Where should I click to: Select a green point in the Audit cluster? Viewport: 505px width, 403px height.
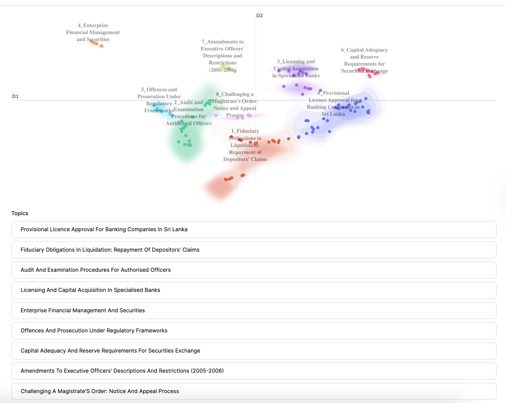[186, 136]
